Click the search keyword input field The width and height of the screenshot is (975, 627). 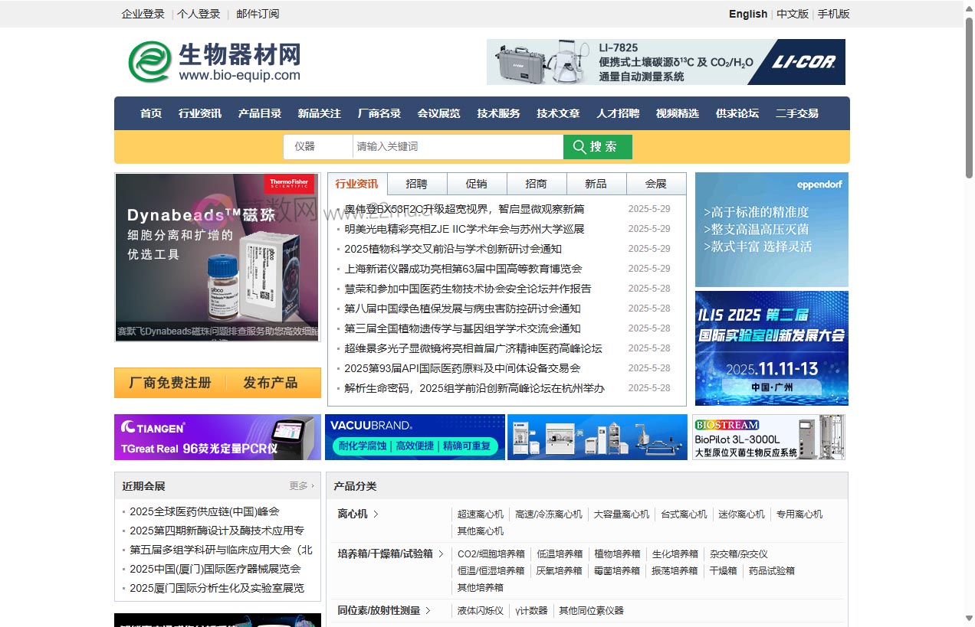458,146
